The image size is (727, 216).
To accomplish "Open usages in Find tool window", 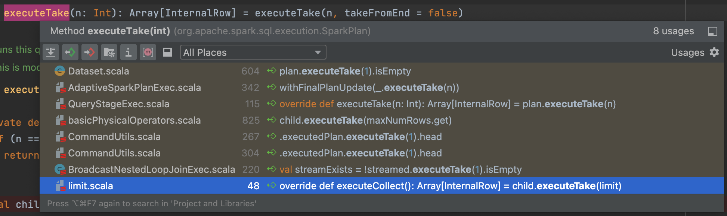I will point(712,31).
